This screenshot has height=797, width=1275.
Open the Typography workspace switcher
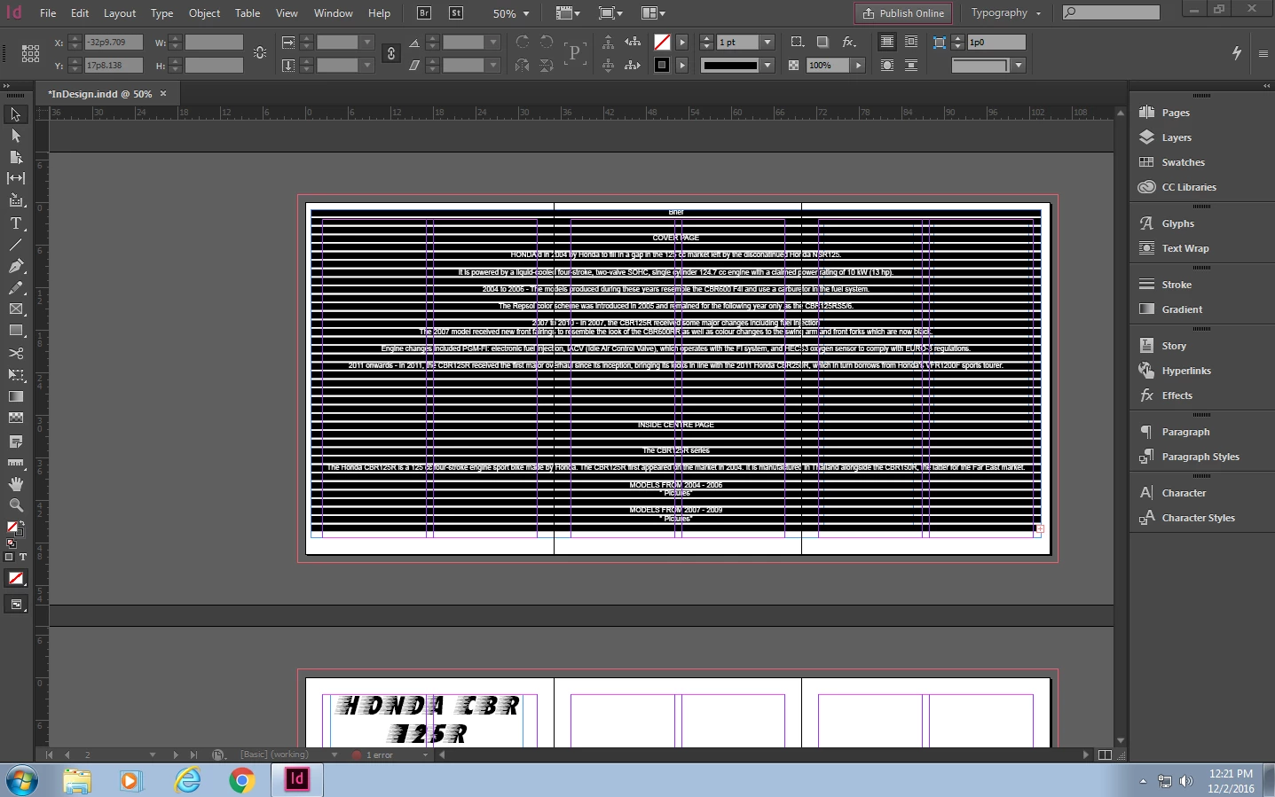1005,13
